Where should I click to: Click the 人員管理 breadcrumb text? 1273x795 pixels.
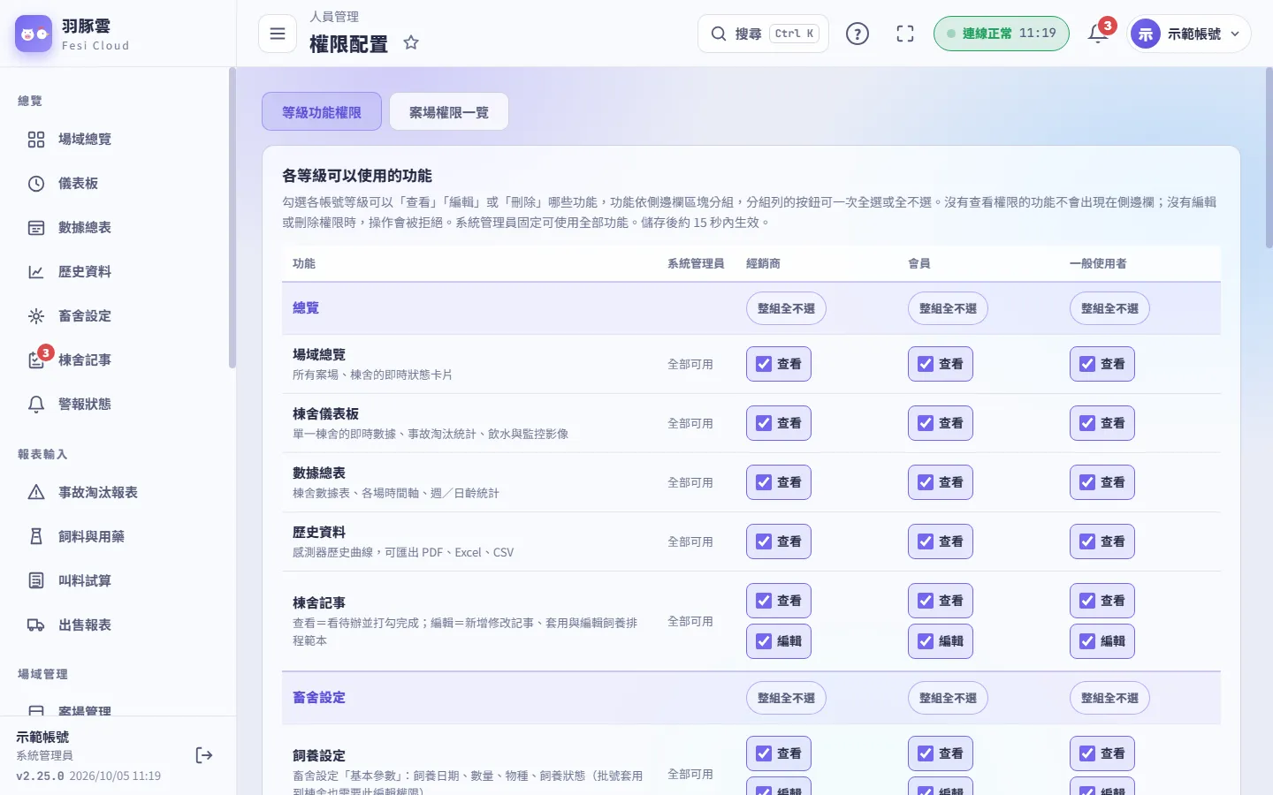coord(334,17)
